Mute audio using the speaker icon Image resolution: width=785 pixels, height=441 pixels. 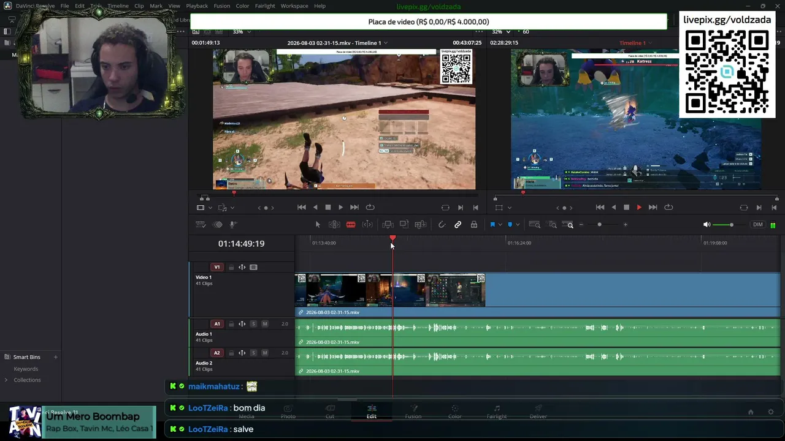(707, 225)
